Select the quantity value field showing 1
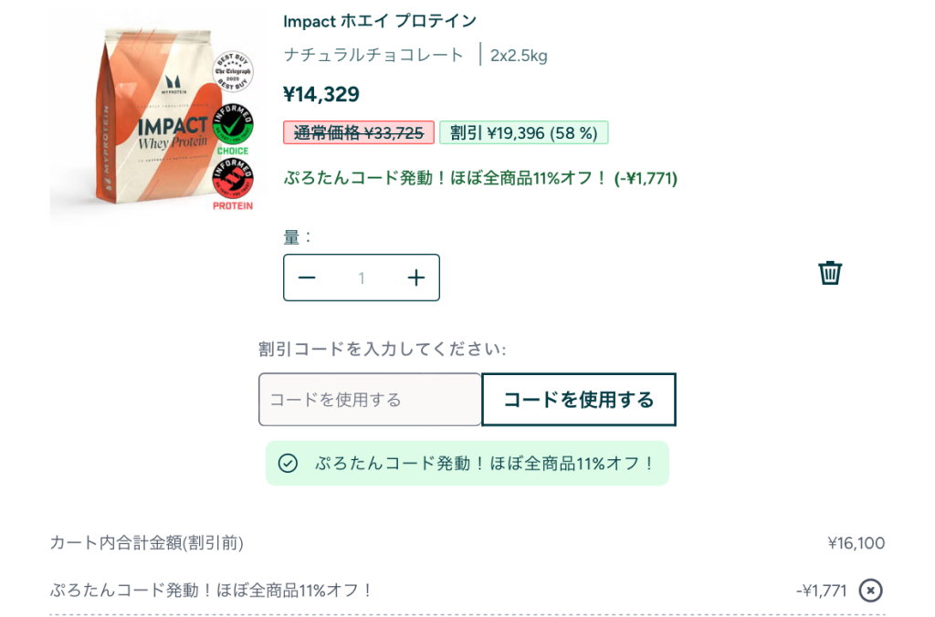 [x=362, y=277]
